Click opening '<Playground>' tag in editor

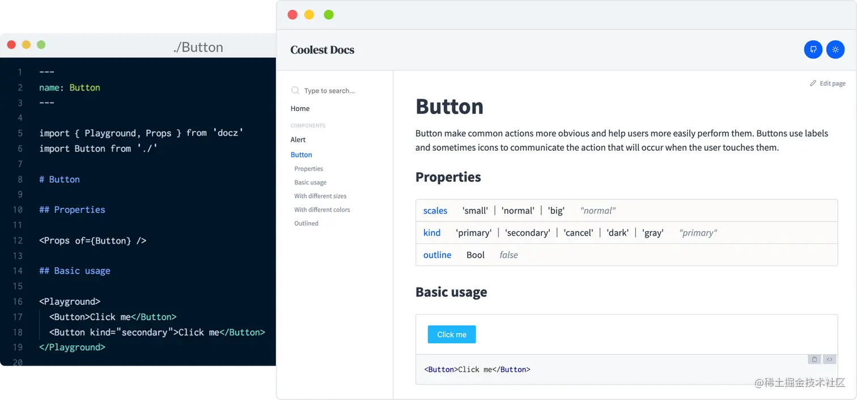[70, 301]
